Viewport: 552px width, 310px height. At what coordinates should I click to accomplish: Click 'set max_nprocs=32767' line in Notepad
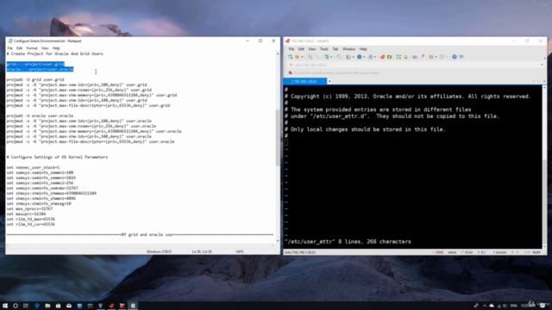[29, 208]
